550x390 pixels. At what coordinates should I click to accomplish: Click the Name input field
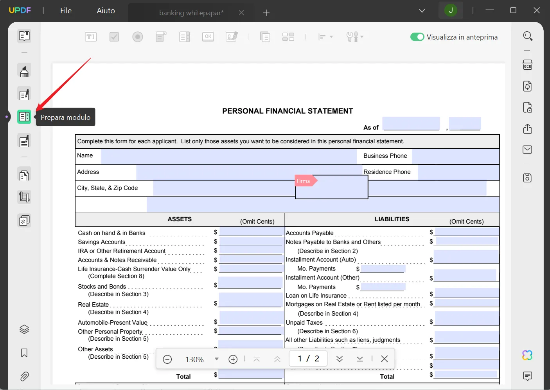pos(228,156)
